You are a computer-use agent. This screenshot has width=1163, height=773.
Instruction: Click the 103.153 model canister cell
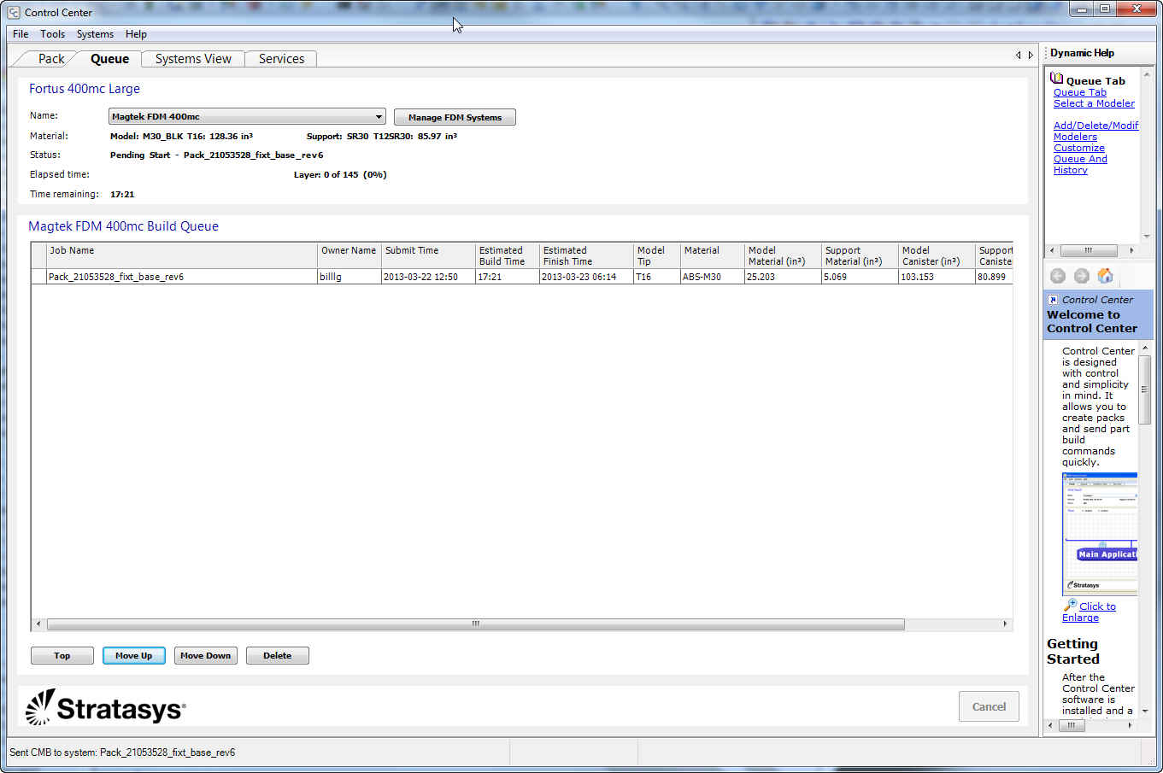click(x=937, y=277)
